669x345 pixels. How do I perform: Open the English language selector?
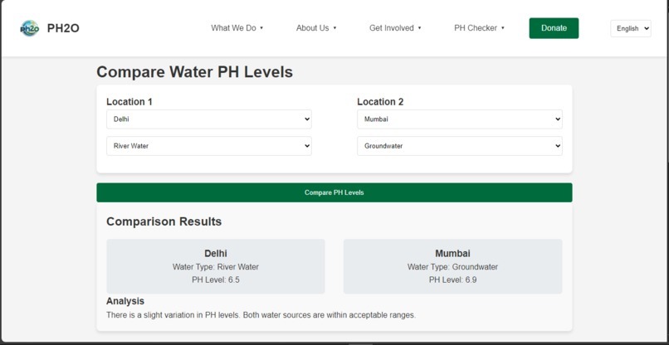pyautogui.click(x=631, y=28)
